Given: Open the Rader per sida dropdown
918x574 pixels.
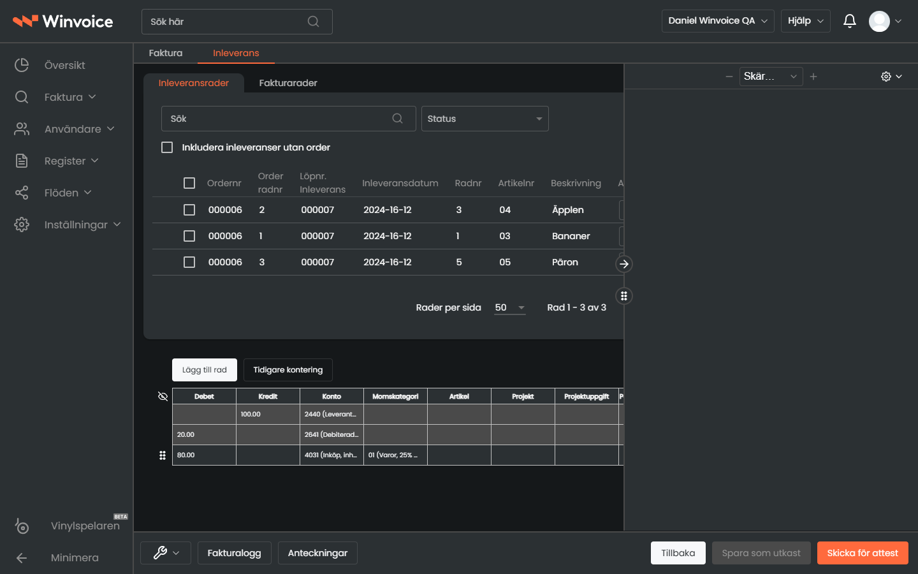Looking at the screenshot, I should pyautogui.click(x=510, y=308).
